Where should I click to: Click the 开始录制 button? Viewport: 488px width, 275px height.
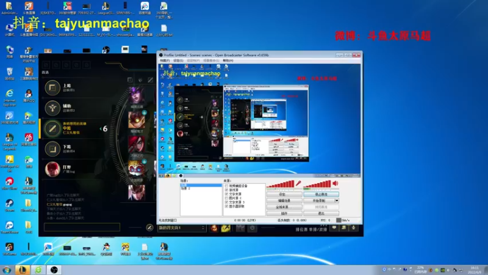(x=319, y=200)
